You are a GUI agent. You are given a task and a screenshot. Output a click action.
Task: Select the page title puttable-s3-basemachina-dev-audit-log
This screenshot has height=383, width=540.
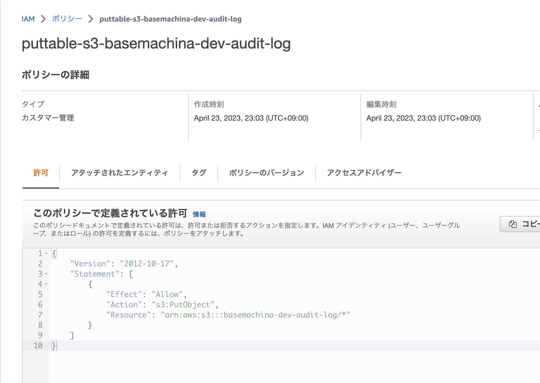pos(156,43)
